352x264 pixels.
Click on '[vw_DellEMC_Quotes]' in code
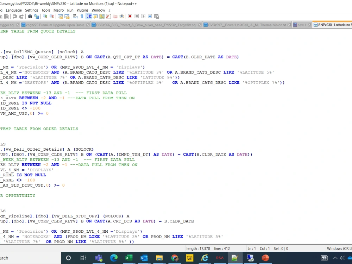coord(29,52)
